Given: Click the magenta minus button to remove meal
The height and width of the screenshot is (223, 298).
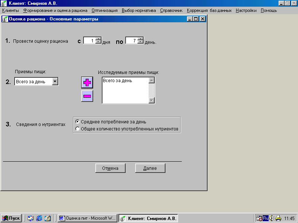Looking at the screenshot, I should [87, 96].
